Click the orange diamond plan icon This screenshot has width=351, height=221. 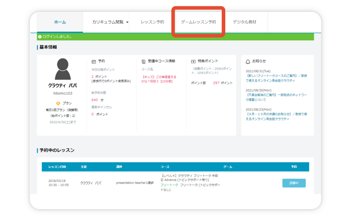pos(58,103)
